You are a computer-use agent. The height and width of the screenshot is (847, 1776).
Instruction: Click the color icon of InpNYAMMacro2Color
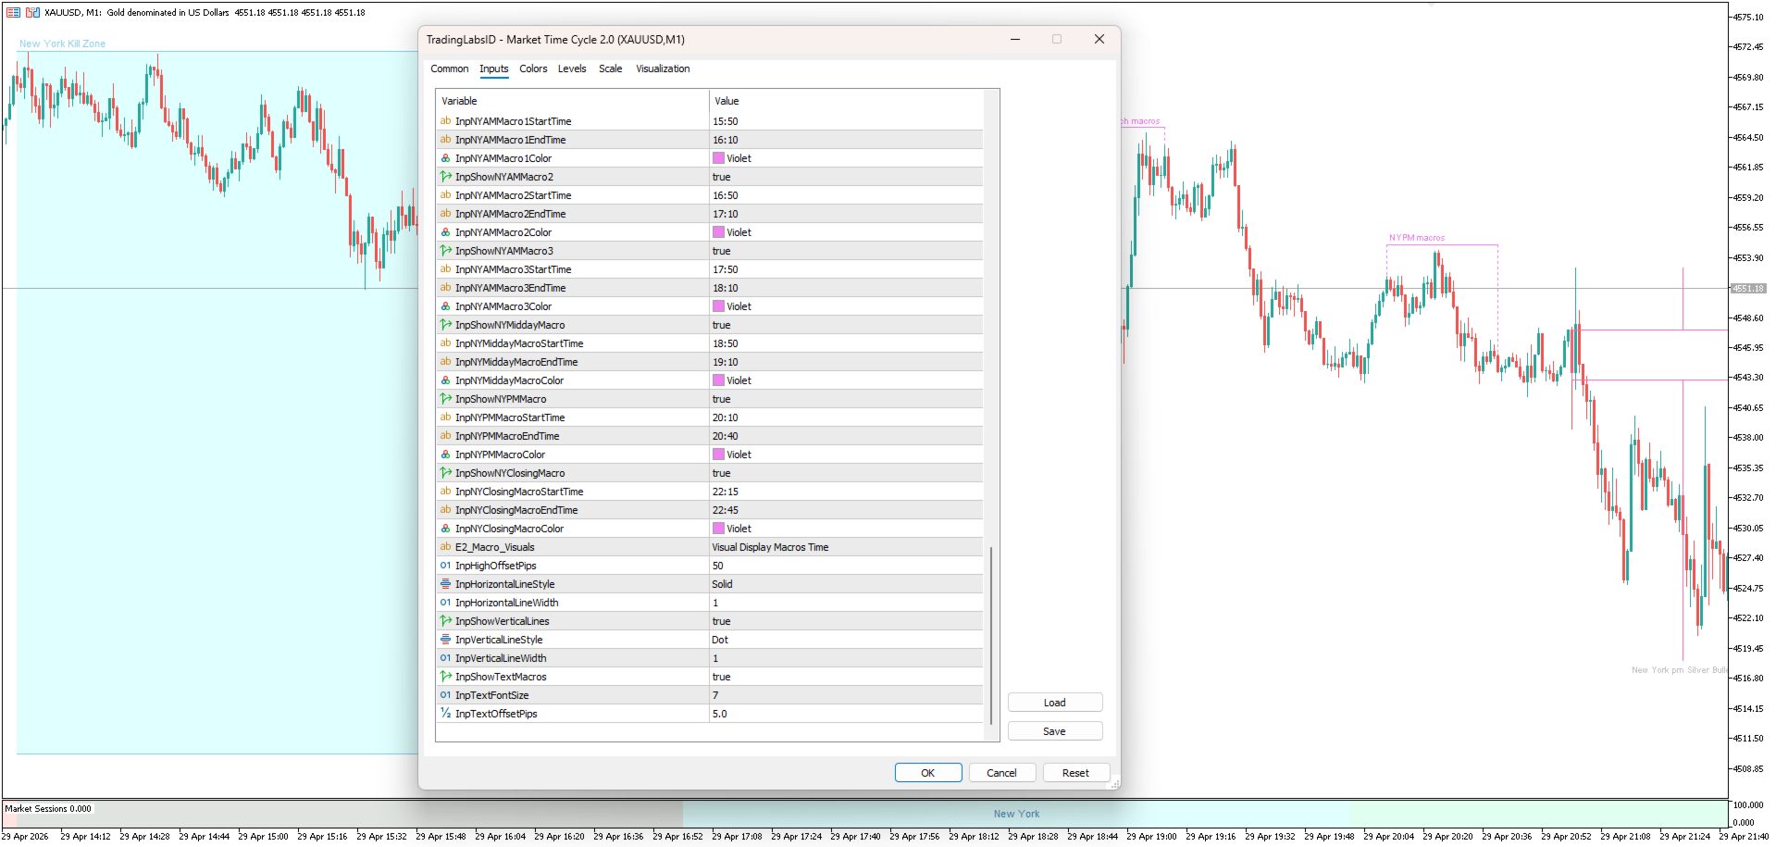click(x=445, y=232)
